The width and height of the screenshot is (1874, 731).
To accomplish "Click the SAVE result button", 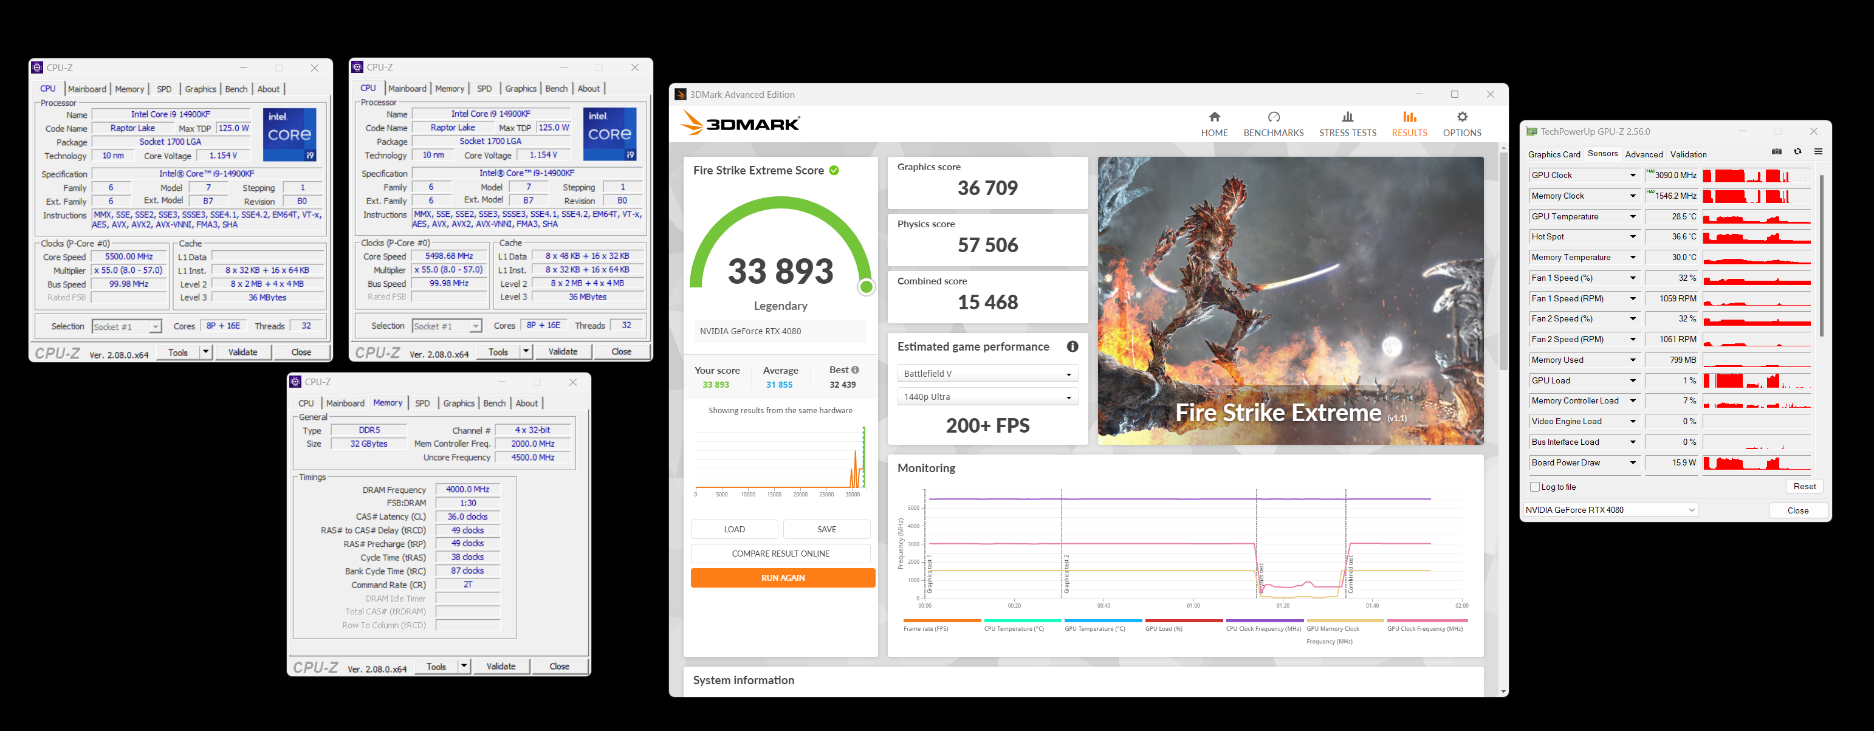I will point(826,529).
